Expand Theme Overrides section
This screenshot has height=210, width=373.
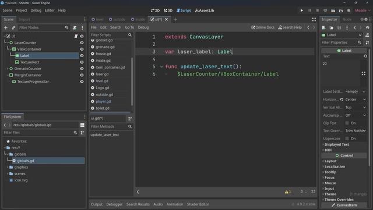(x=339, y=199)
